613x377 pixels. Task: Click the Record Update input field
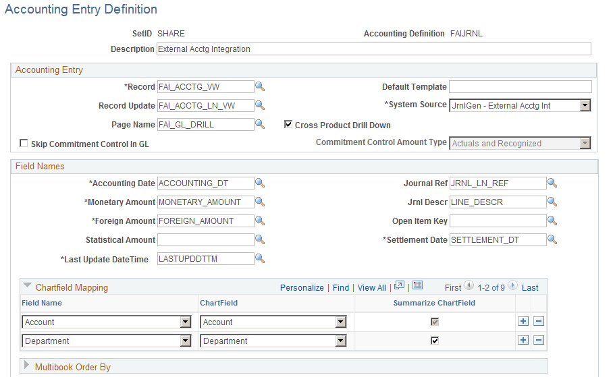coord(206,105)
